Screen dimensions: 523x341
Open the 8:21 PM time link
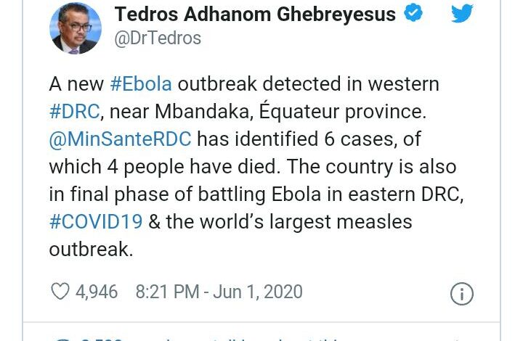(167, 292)
